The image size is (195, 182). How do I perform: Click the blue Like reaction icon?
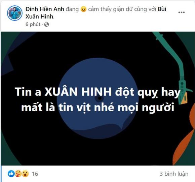click(x=11, y=174)
